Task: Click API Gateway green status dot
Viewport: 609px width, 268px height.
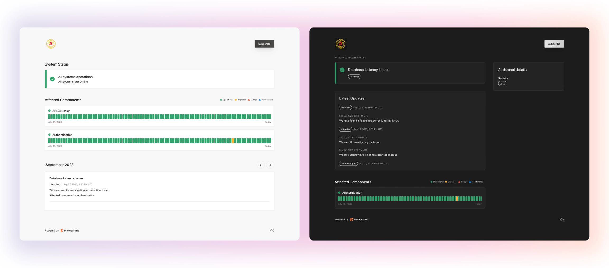Action: pos(49,111)
